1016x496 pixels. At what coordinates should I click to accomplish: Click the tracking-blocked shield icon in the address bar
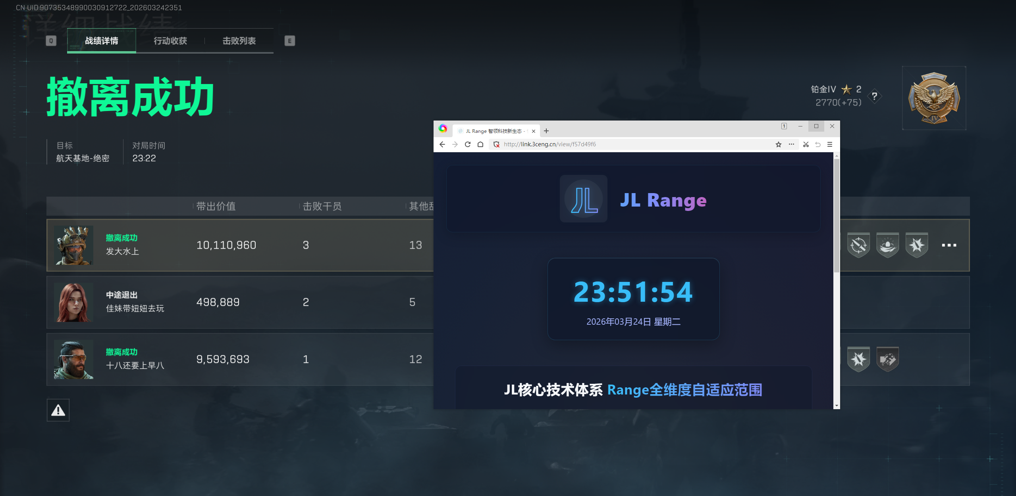[x=496, y=144]
